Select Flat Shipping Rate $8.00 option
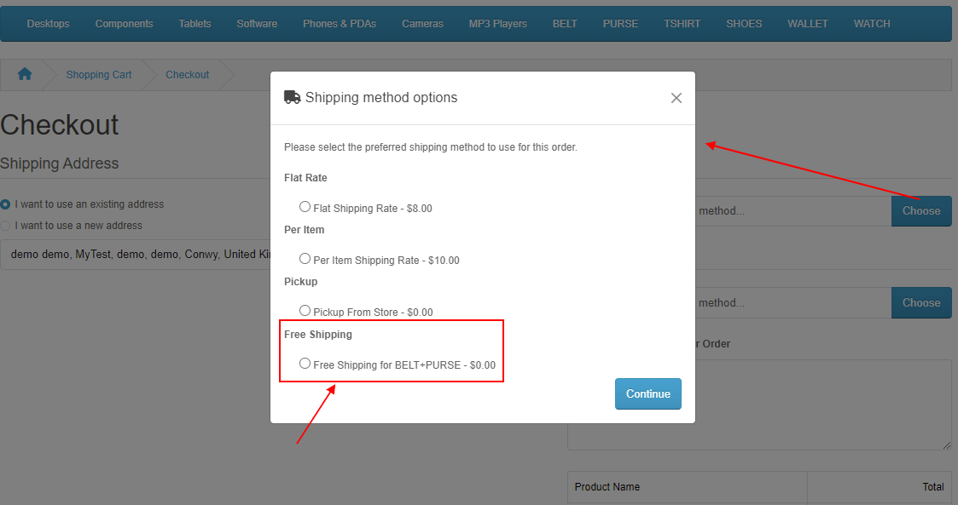Screen dimensions: 958x505 305,207
